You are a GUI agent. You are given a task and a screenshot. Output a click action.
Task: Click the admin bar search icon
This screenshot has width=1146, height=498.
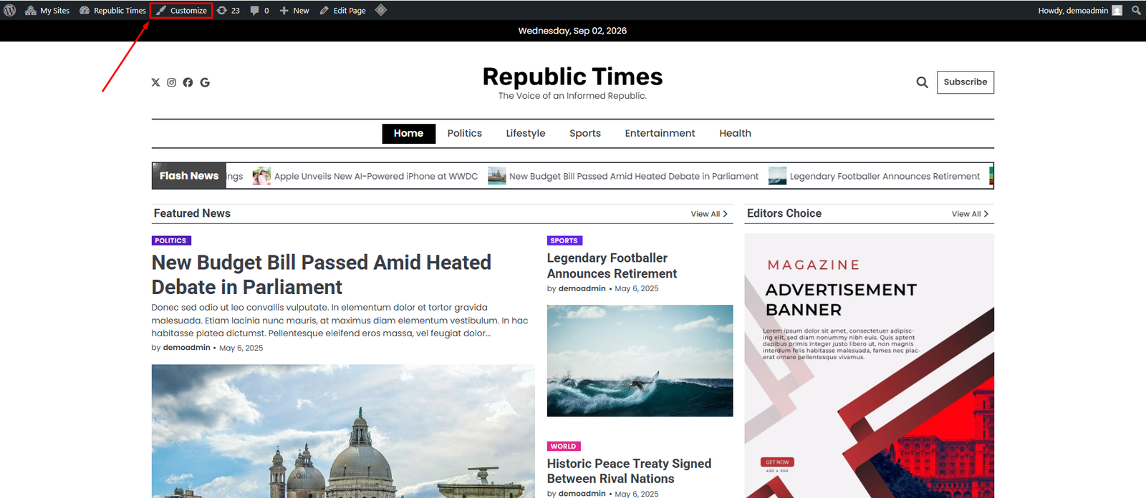1136,10
